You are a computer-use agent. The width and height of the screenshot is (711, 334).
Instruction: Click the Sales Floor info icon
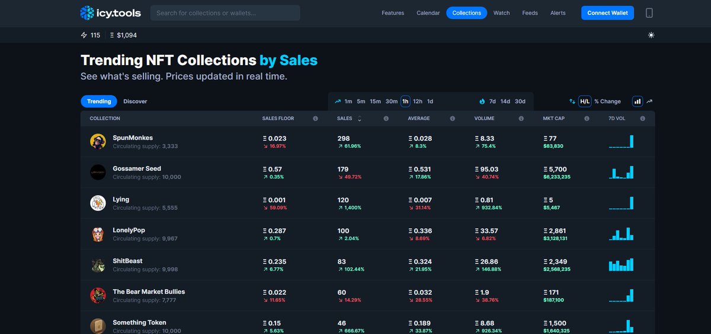point(315,119)
